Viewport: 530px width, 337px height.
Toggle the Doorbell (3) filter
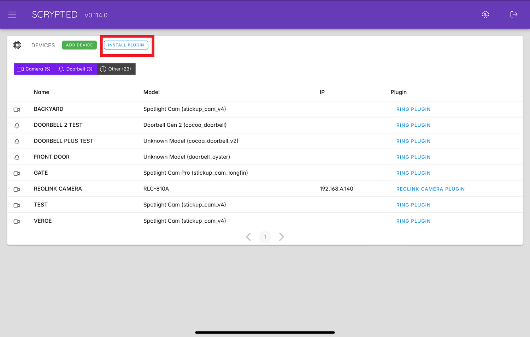pyautogui.click(x=76, y=69)
